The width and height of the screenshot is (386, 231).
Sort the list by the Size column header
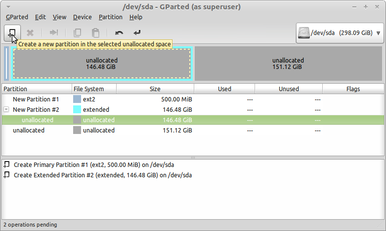155,89
